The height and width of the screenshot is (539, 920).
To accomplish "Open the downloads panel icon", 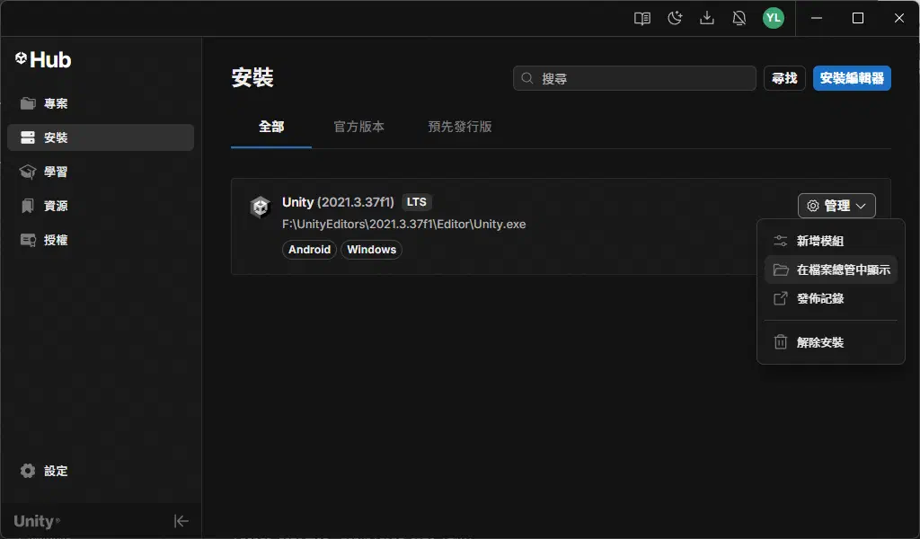I will [707, 18].
